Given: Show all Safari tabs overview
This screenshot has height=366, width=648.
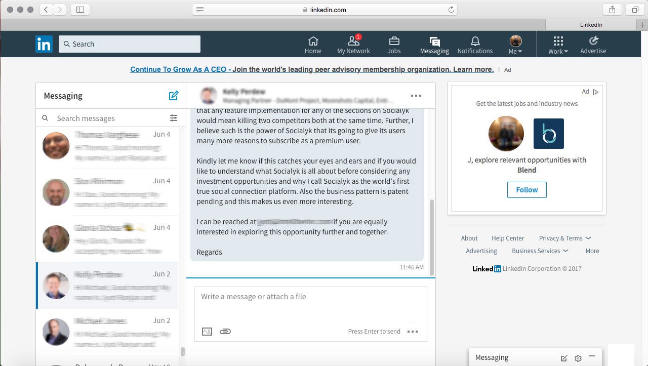Looking at the screenshot, I should [635, 10].
